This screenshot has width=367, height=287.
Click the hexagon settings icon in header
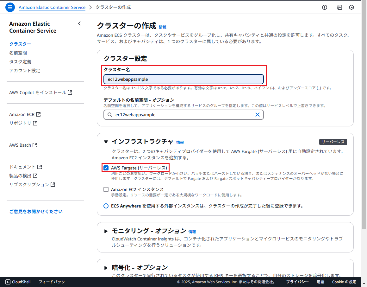pos(351,7)
